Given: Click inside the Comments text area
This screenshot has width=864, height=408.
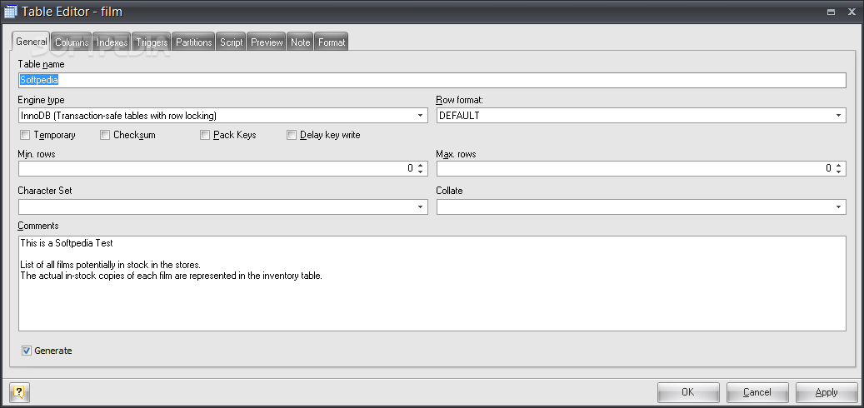Looking at the screenshot, I should pyautogui.click(x=432, y=284).
